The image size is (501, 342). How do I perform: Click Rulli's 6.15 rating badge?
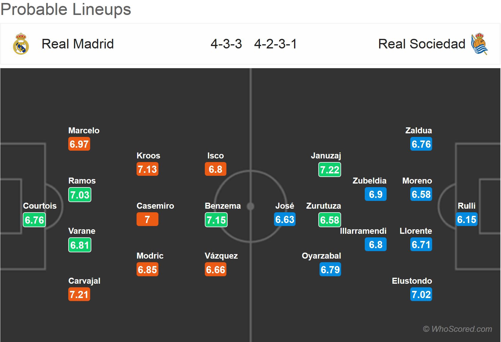pyautogui.click(x=467, y=219)
